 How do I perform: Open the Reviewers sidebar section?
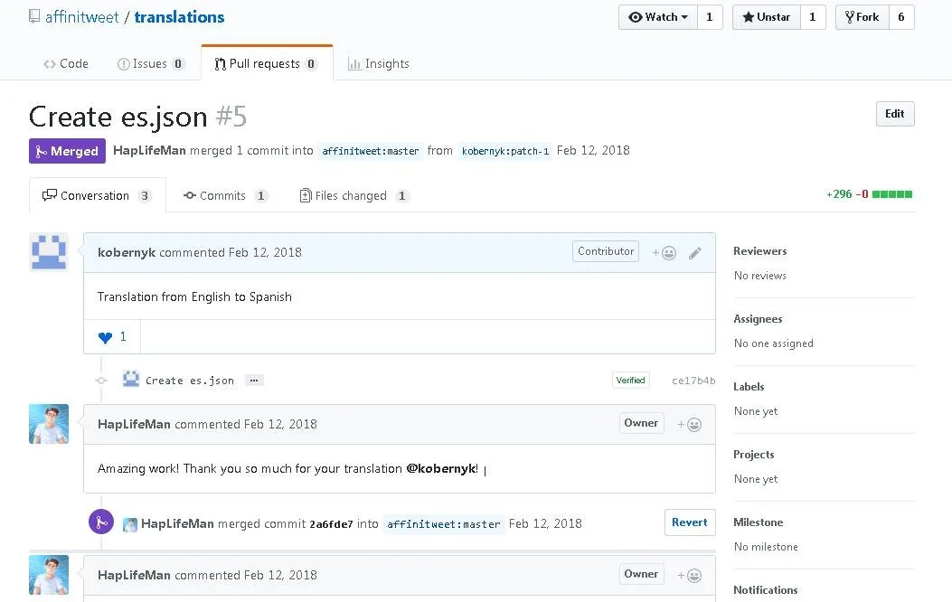click(x=760, y=251)
